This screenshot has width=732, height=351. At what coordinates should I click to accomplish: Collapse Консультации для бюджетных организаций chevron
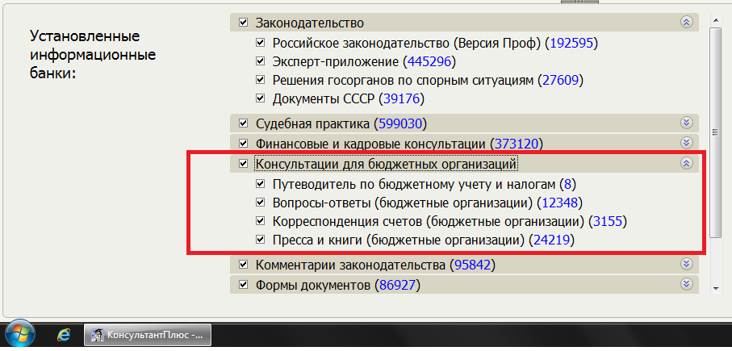point(686,163)
